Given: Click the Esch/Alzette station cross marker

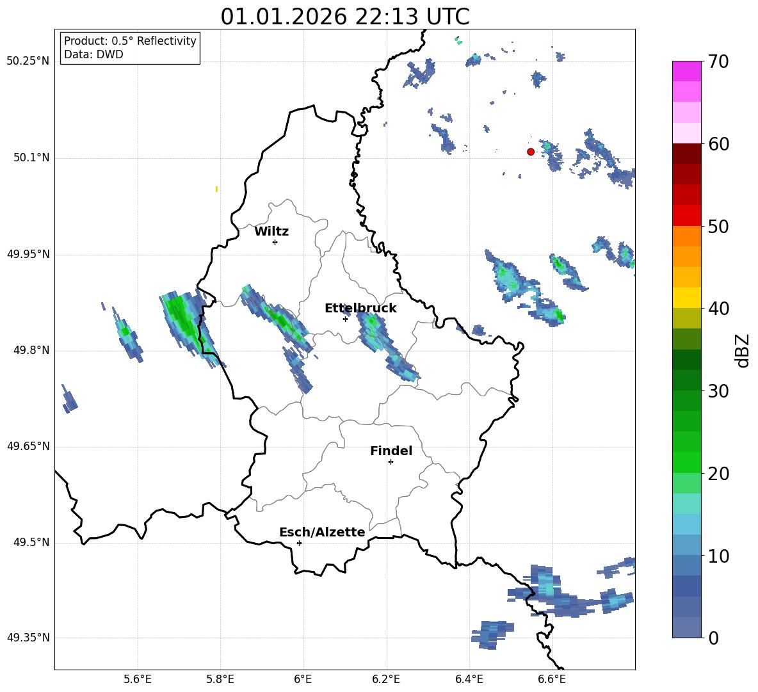Looking at the screenshot, I should pos(299,543).
